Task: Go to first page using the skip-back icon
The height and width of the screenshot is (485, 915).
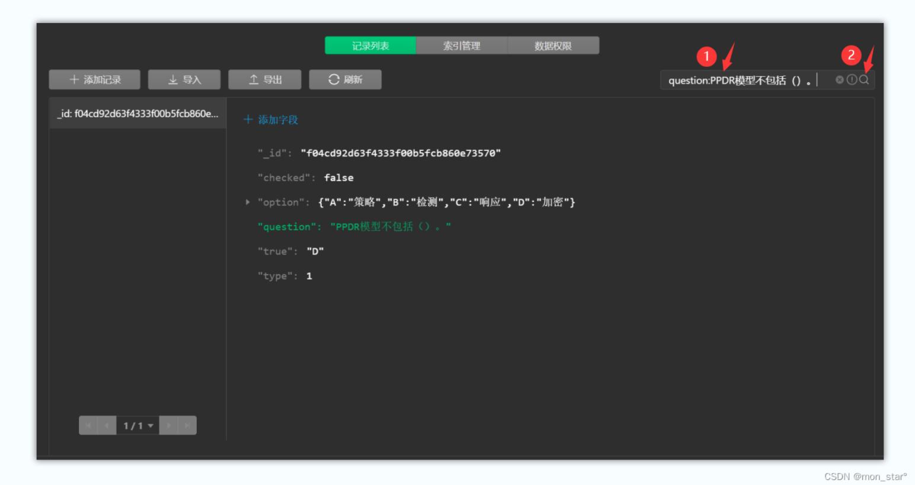Action: [x=88, y=425]
